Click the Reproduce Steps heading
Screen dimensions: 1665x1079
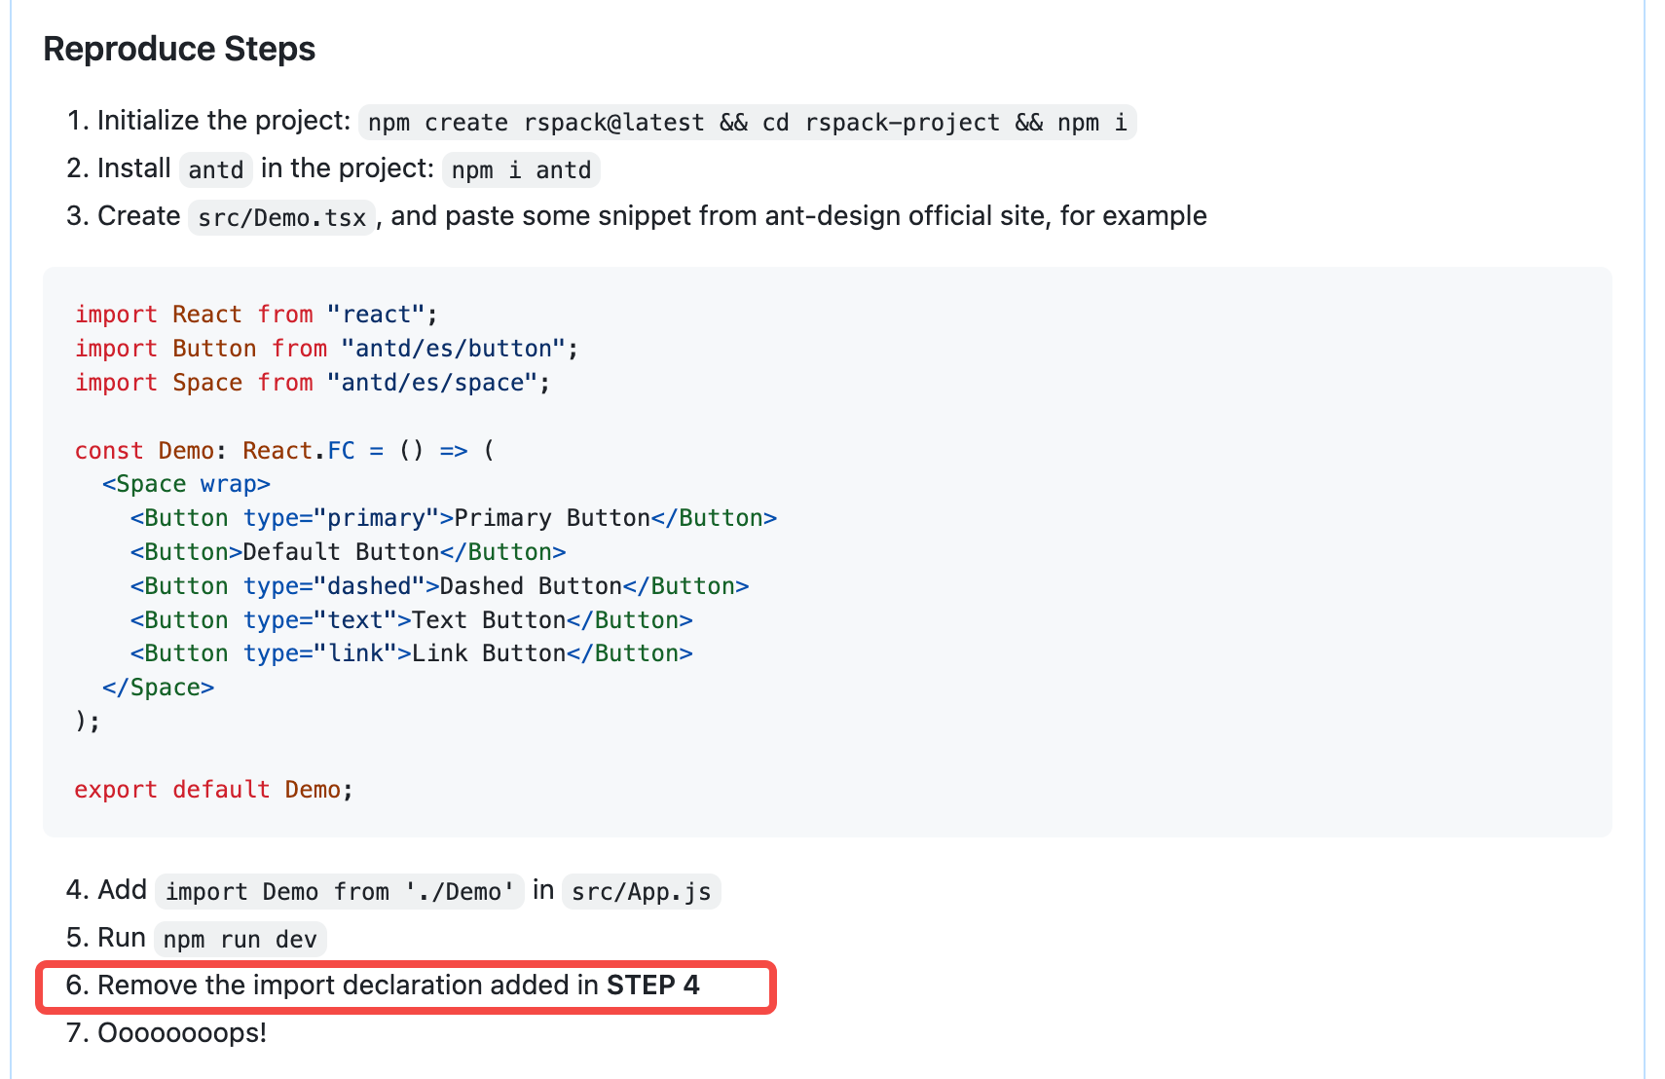pyautogui.click(x=178, y=47)
